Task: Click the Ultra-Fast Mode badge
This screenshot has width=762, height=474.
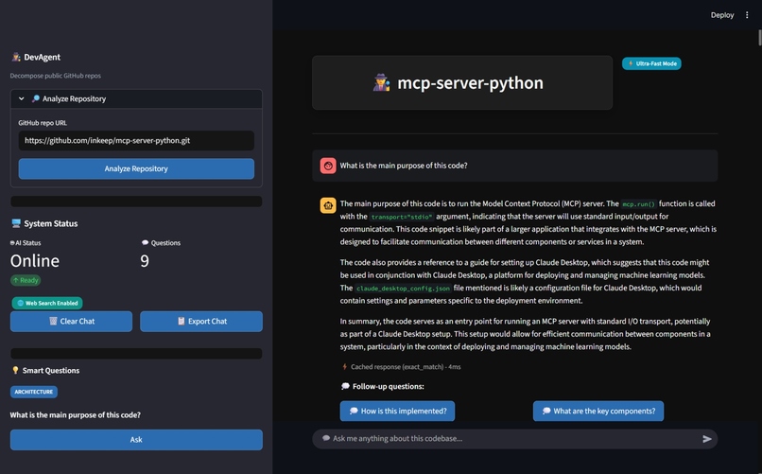Action: [651, 63]
